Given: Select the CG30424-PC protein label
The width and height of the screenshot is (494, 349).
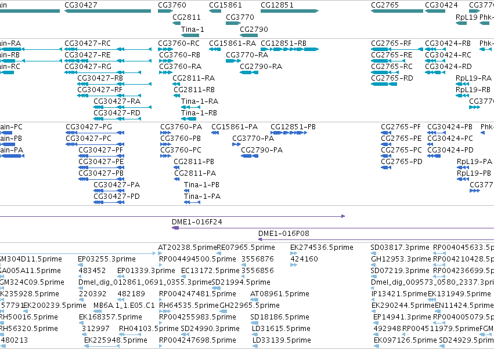Looking at the screenshot, I should tap(450, 139).
